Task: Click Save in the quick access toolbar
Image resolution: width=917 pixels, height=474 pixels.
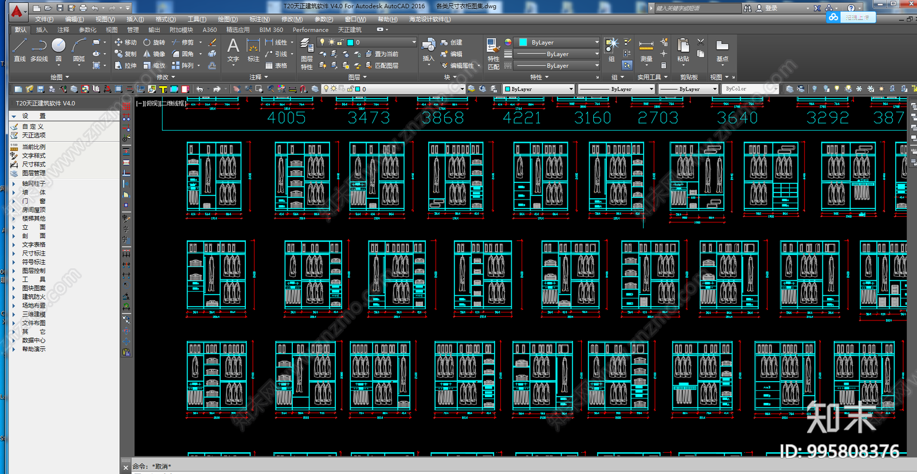Action: 60,8
